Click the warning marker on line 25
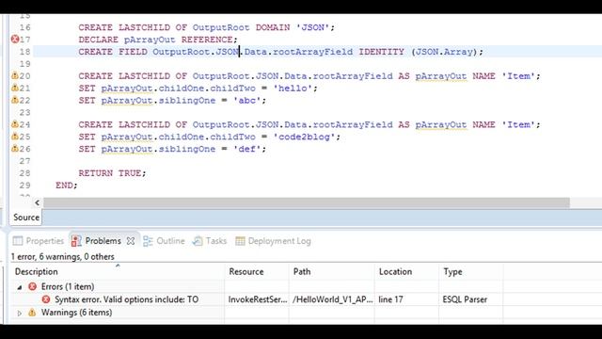Image resolution: width=602 pixels, height=339 pixels. pyautogui.click(x=15, y=137)
